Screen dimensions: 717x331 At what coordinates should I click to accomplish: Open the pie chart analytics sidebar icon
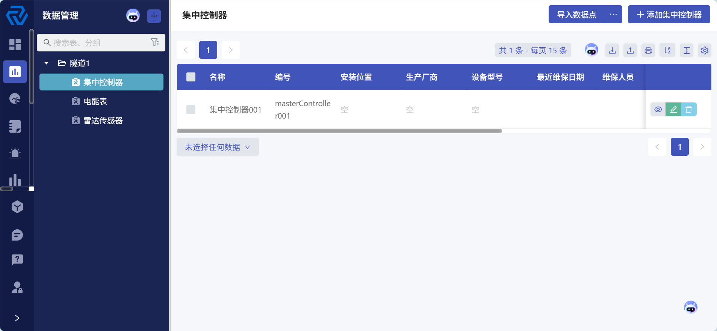pyautogui.click(x=15, y=99)
